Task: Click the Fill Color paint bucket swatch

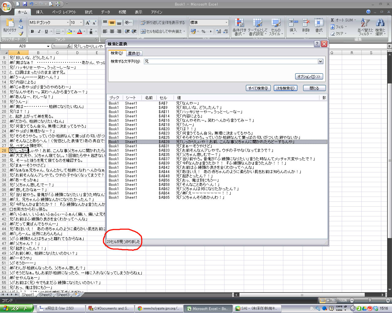Action: coord(70,31)
